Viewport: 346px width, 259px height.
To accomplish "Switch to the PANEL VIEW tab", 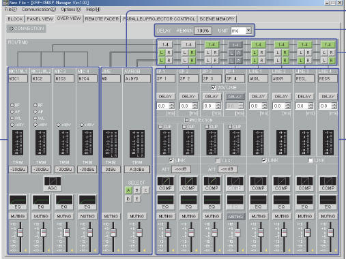I will pos(40,19).
